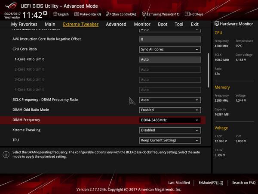Click the Voltage heading in Hardware Monitor
This screenshot has width=258, height=194.
pos(221,128)
